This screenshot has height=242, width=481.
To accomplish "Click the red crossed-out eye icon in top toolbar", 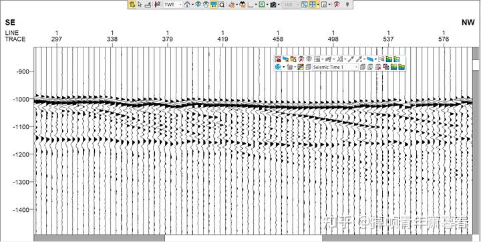I will click(x=337, y=5).
